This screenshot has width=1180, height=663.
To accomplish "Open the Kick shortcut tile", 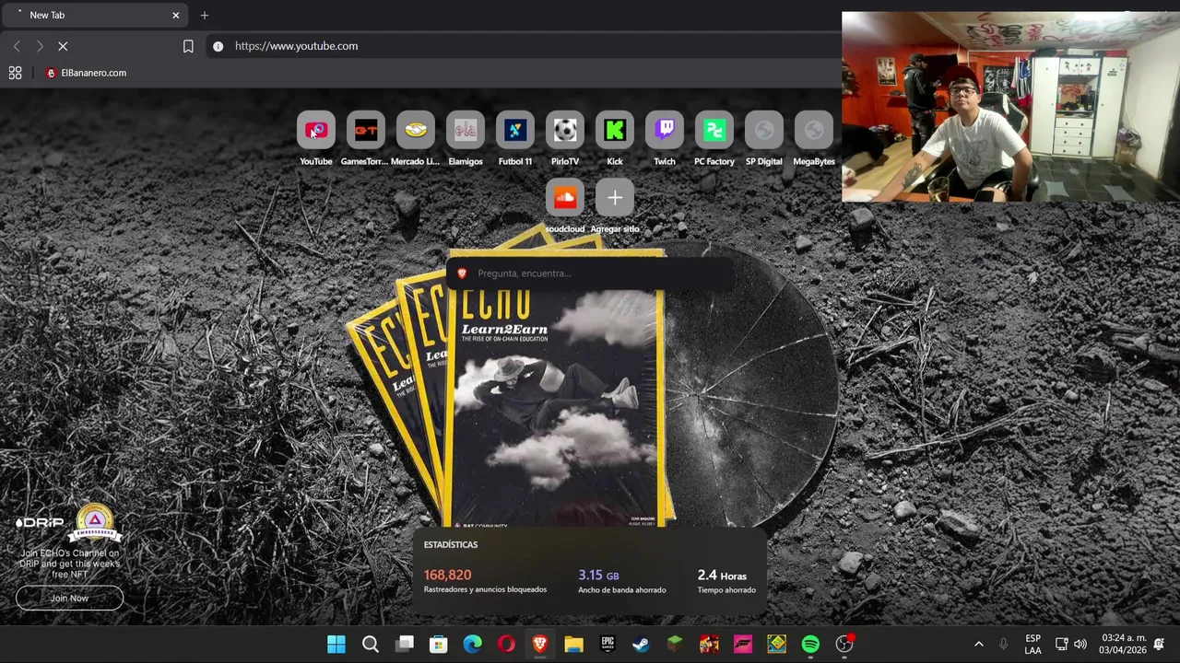I will pyautogui.click(x=614, y=131).
